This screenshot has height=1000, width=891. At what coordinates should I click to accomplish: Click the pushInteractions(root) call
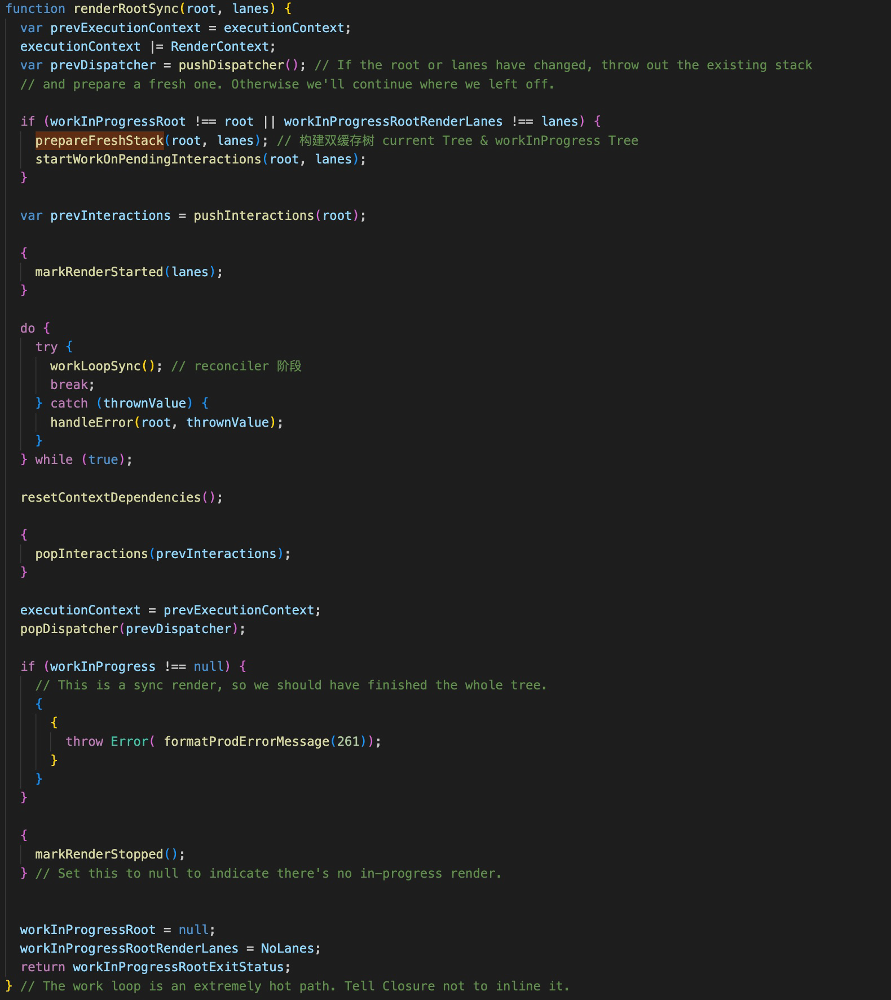pos(276,215)
